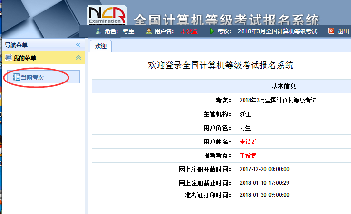The image size is (351, 214).
Task: Collapse the 导航菜单 navigation panel
Action: tap(78, 45)
